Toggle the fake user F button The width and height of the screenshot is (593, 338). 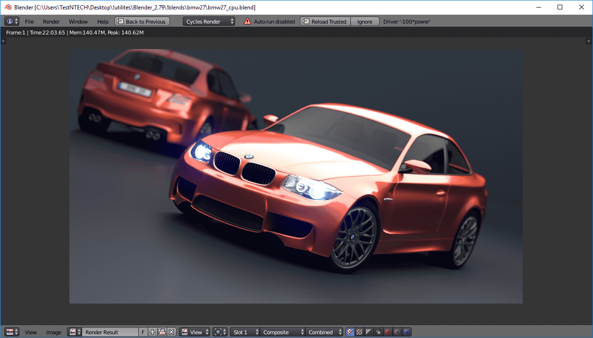[143, 332]
